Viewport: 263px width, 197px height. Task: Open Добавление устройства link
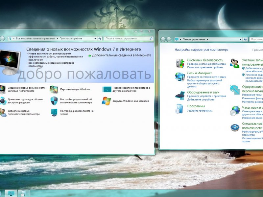click(x=201, y=99)
